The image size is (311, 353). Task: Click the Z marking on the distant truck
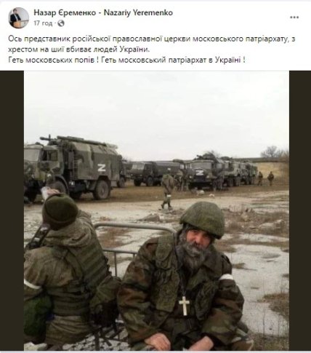(x=199, y=172)
